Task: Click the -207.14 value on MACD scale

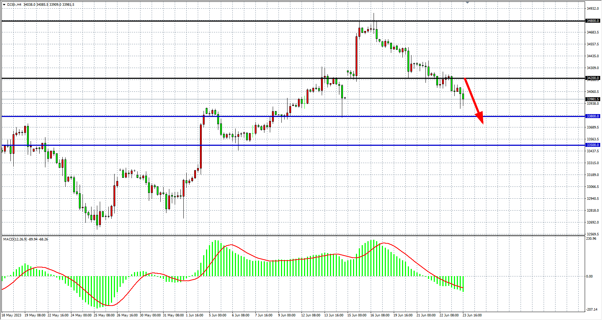Action: [591, 310]
